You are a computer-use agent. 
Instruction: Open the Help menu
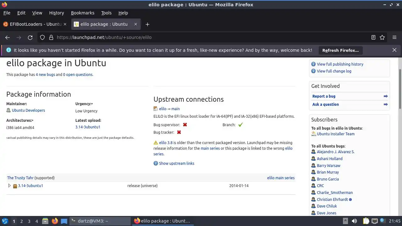tap(123, 13)
